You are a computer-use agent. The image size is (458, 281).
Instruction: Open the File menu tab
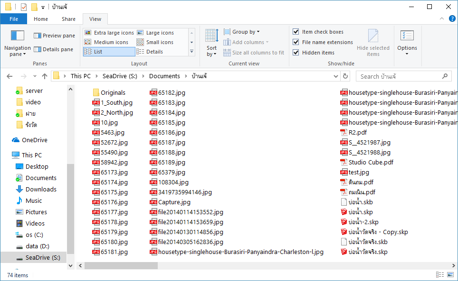click(x=14, y=19)
